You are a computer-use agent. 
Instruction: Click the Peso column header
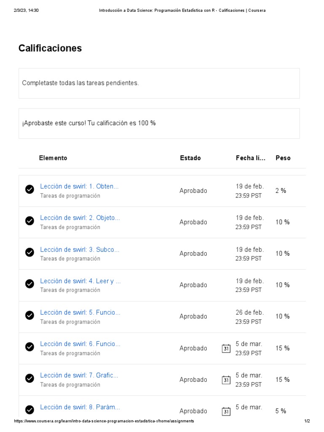[283, 158]
